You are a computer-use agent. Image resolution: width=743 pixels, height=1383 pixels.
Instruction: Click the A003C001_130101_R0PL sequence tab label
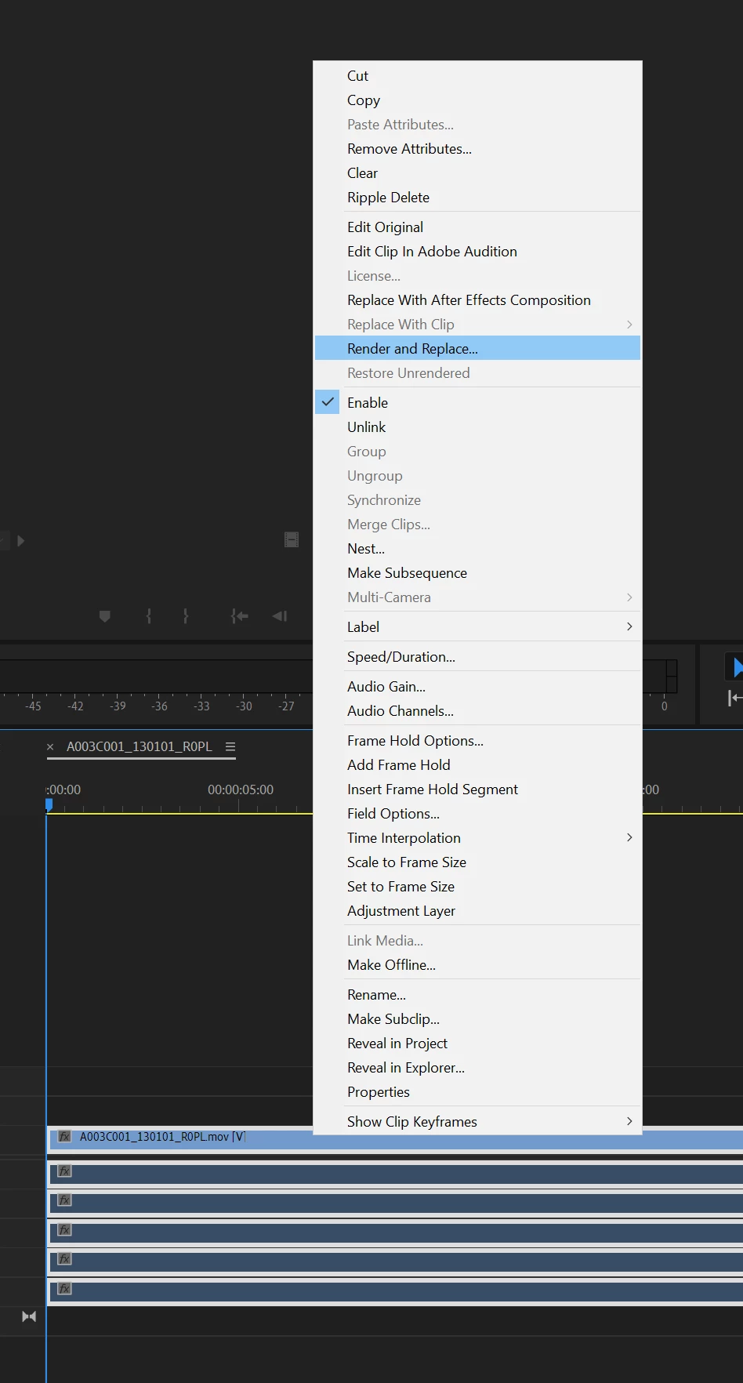[140, 747]
